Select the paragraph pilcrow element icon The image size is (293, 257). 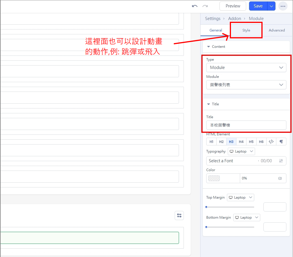tap(281, 142)
